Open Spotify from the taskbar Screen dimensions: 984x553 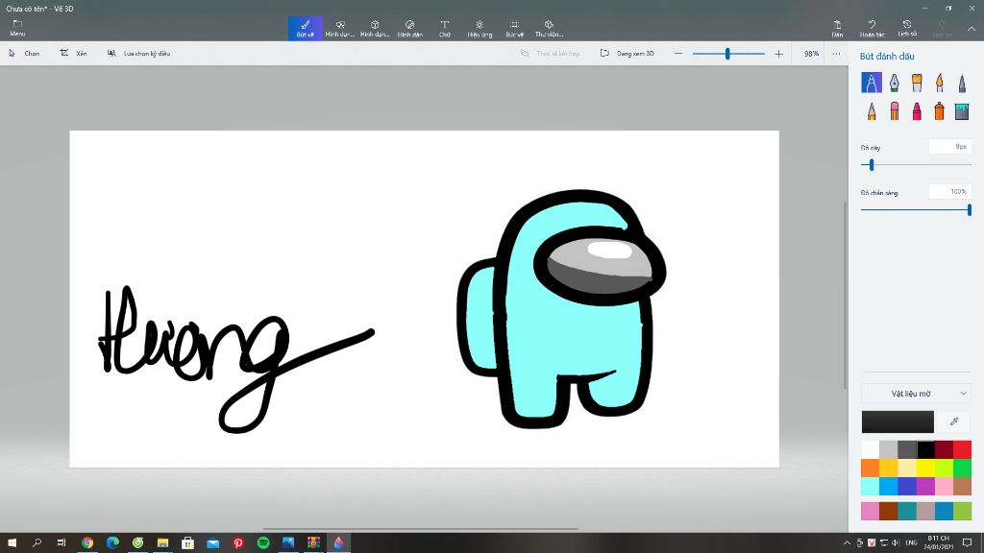(x=263, y=543)
